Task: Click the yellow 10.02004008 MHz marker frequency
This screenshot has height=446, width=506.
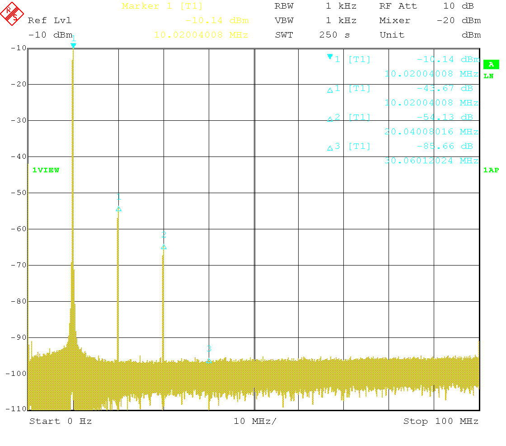Action: 201,34
